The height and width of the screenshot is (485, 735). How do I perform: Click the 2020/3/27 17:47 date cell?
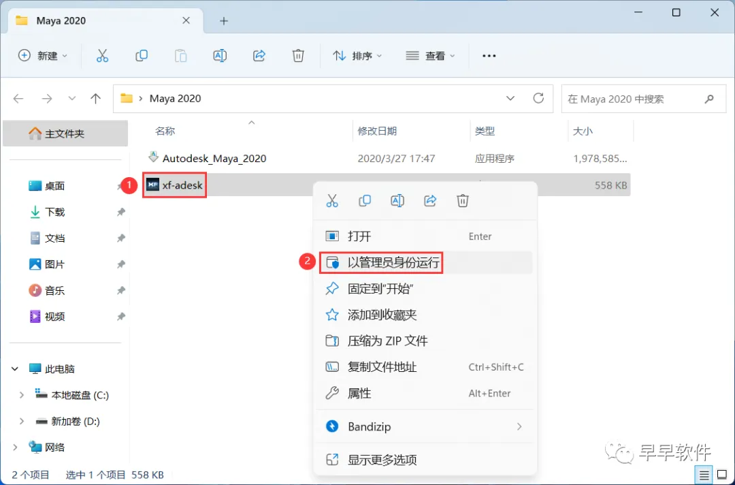tap(396, 159)
